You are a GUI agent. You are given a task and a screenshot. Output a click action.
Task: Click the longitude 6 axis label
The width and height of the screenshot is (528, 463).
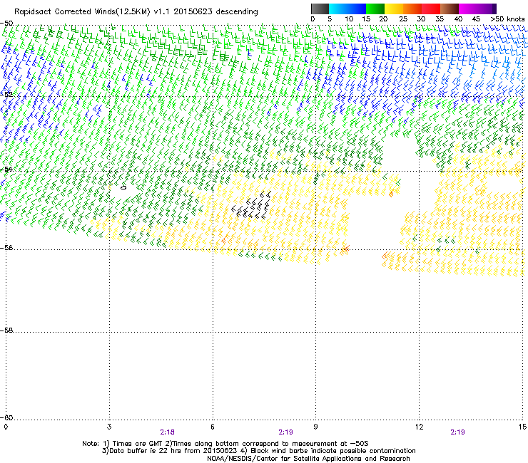coord(213,427)
